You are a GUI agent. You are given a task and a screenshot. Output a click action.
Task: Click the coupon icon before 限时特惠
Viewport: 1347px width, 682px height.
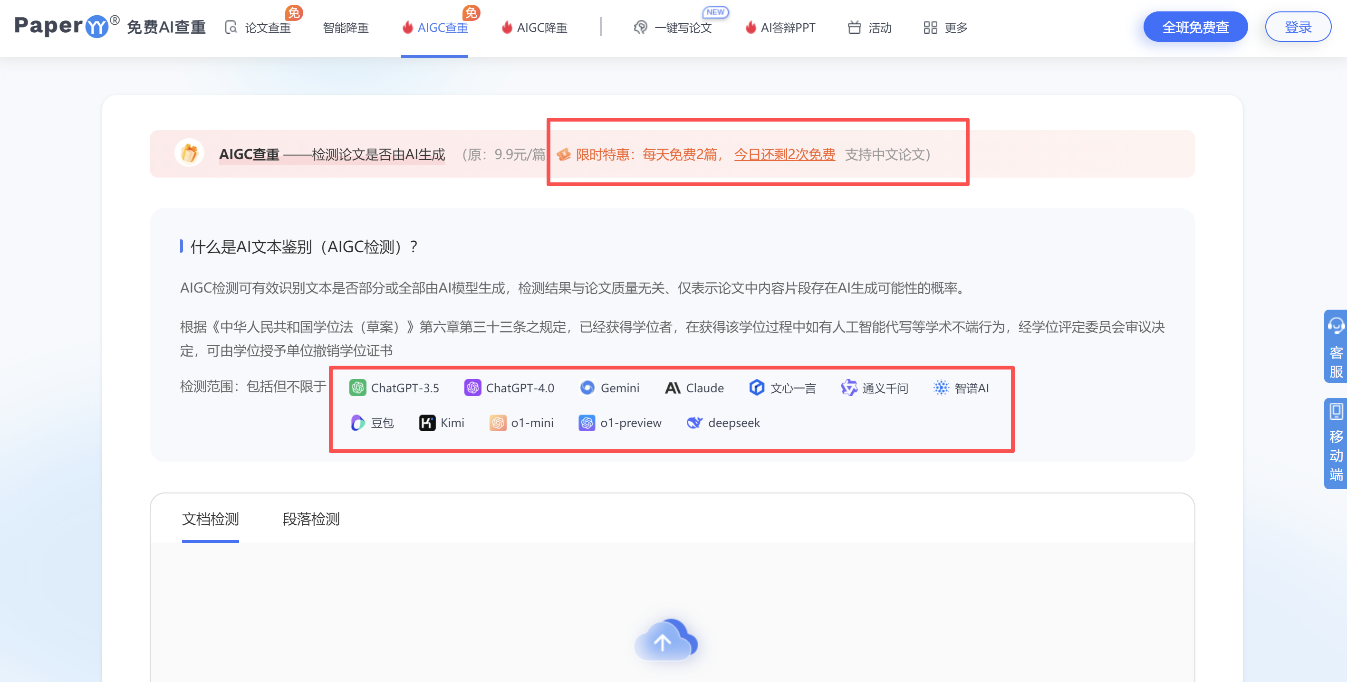tap(563, 154)
